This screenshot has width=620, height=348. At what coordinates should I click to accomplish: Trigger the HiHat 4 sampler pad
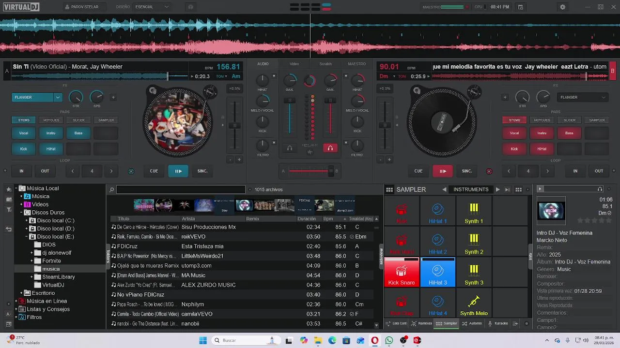pyautogui.click(x=437, y=303)
